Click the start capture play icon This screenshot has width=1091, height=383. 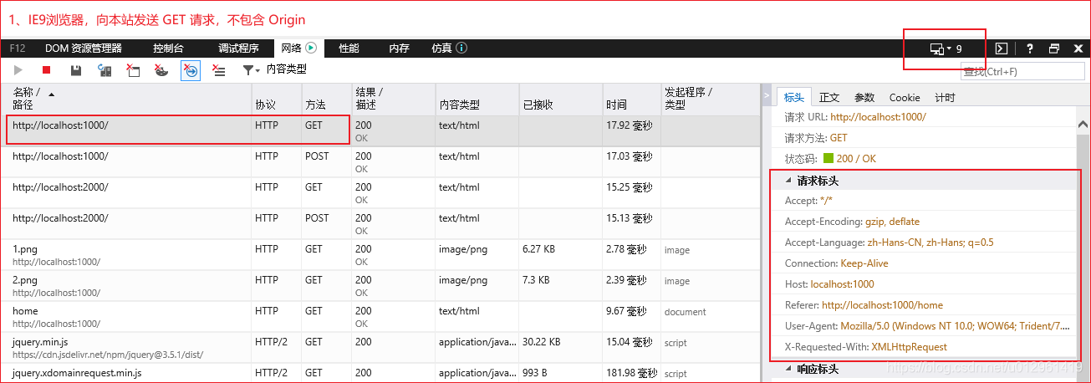(x=18, y=71)
